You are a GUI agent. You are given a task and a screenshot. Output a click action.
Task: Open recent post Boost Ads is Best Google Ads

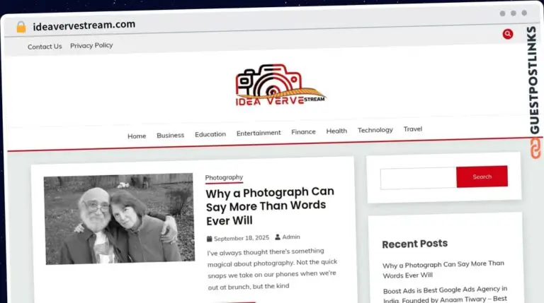pos(445,294)
